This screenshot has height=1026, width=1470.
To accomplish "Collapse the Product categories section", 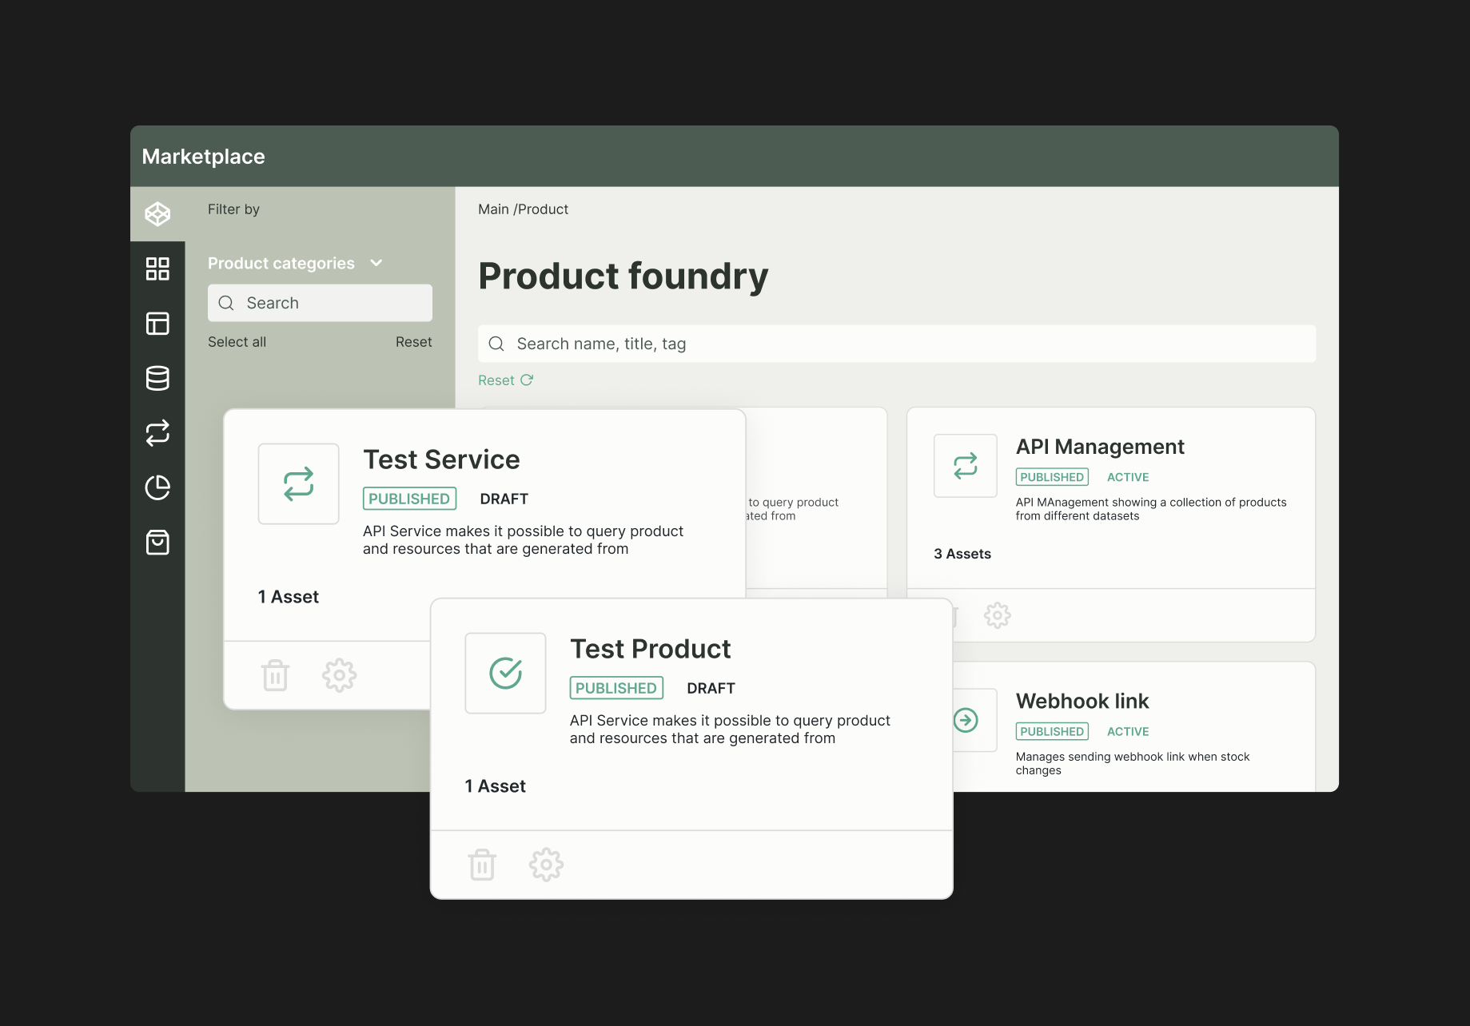I will [376, 263].
